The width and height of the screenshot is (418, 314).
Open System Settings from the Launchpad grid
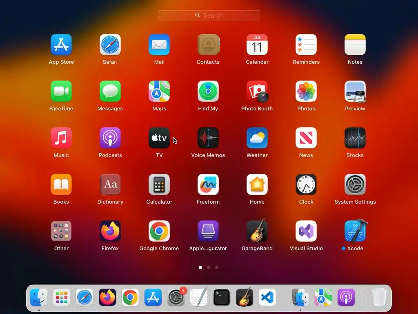pyautogui.click(x=355, y=184)
